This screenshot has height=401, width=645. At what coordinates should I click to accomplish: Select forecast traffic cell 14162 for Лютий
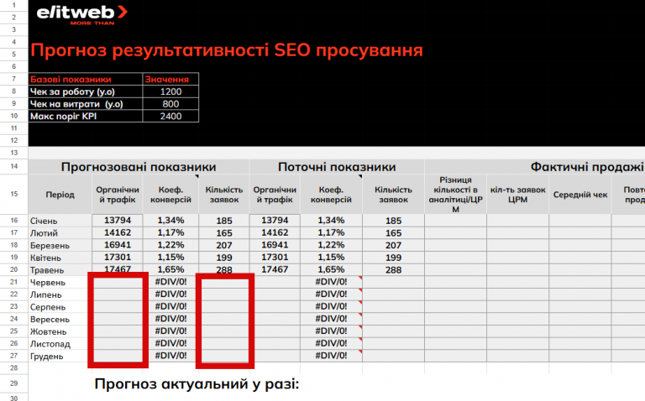click(118, 232)
